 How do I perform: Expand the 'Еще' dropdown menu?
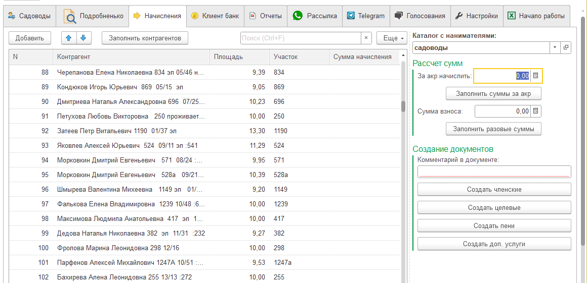click(391, 38)
